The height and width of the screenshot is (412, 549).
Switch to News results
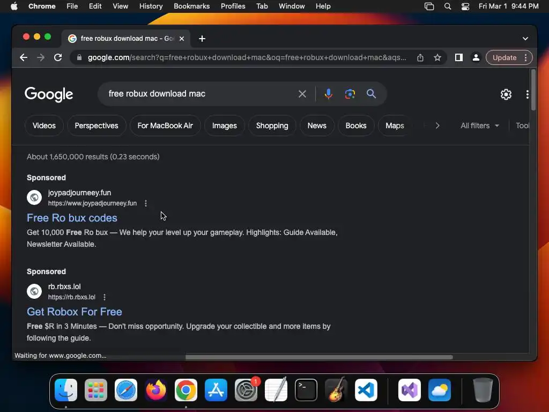[317, 126]
